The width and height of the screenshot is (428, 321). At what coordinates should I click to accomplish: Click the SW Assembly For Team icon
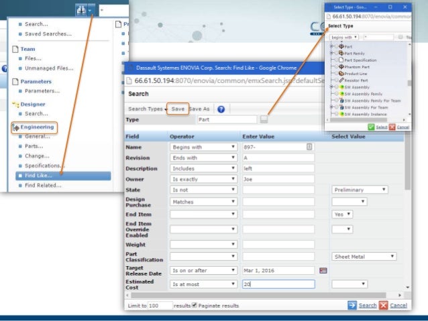341,107
